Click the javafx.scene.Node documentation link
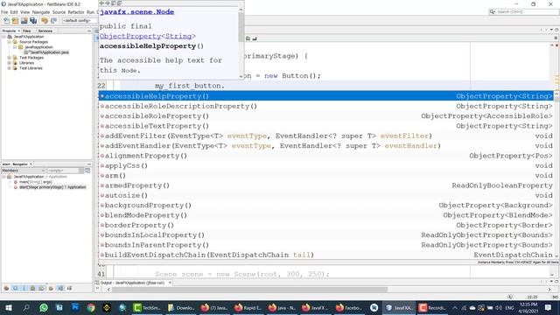This screenshot has width=560, height=315. 136,11
